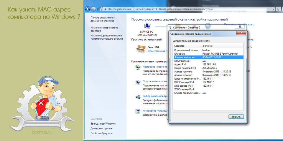Expand arrow after Панель управления breadcrumb
Image resolution: width=283 pixels, height=141 pixels.
click(133, 9)
